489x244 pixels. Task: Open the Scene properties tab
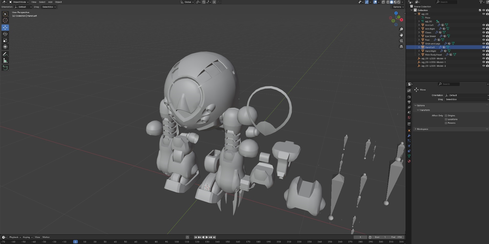click(x=409, y=112)
